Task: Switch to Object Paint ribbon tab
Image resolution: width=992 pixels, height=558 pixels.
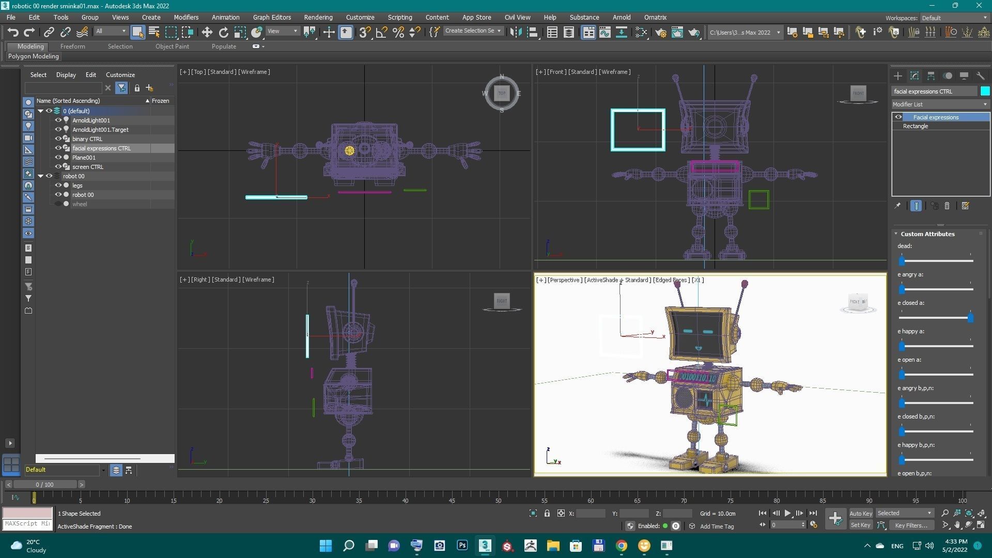Action: tap(172, 47)
